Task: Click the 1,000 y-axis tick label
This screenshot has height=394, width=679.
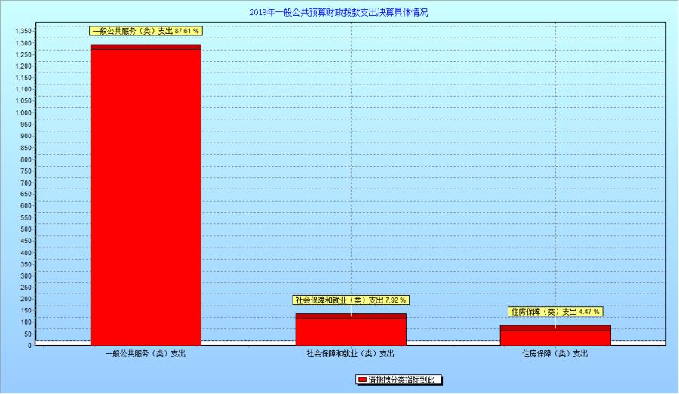Action: [x=23, y=112]
